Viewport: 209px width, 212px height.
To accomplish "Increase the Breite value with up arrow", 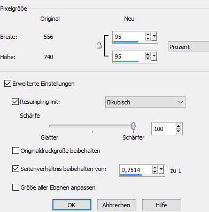I will pyautogui.click(x=148, y=35).
